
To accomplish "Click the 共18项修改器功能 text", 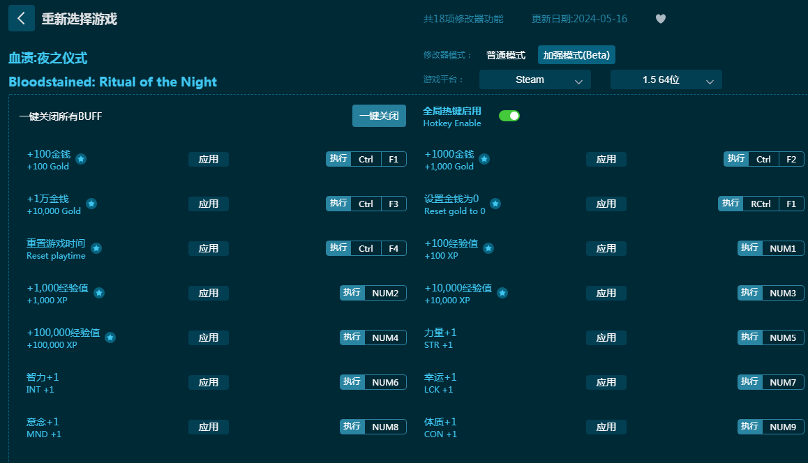I will (x=463, y=19).
